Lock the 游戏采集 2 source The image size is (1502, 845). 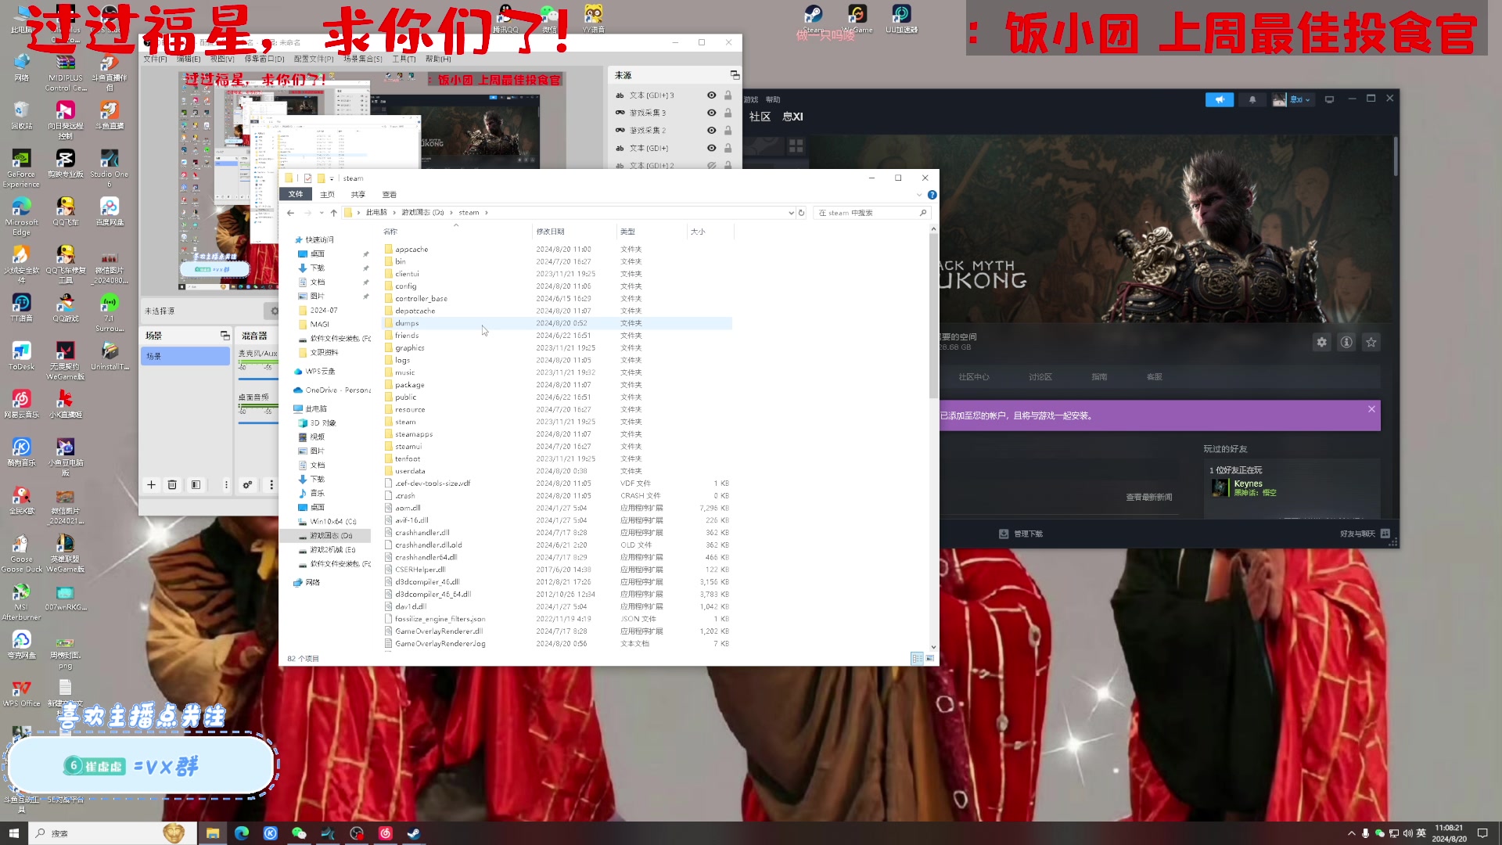click(728, 131)
